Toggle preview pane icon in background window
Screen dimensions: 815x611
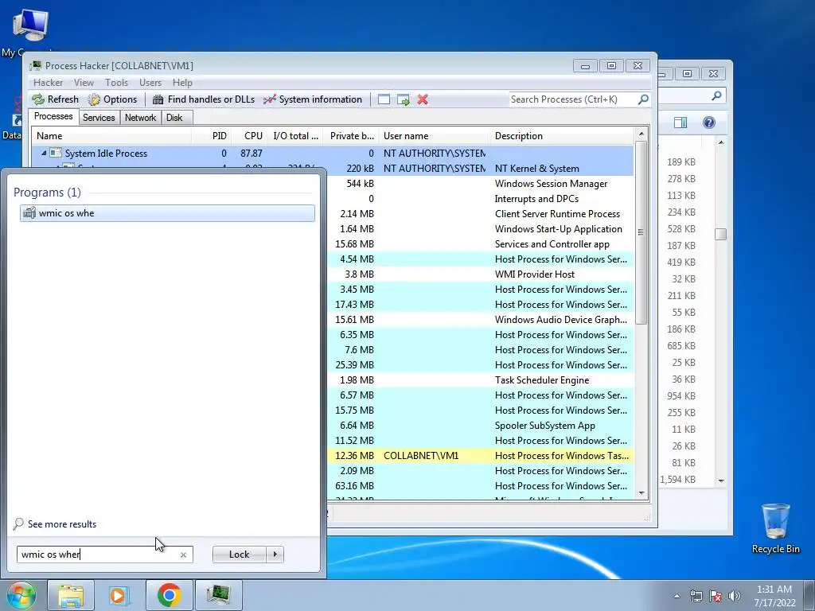pos(680,123)
